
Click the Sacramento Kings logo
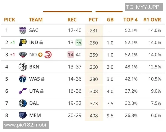[x=23, y=30]
